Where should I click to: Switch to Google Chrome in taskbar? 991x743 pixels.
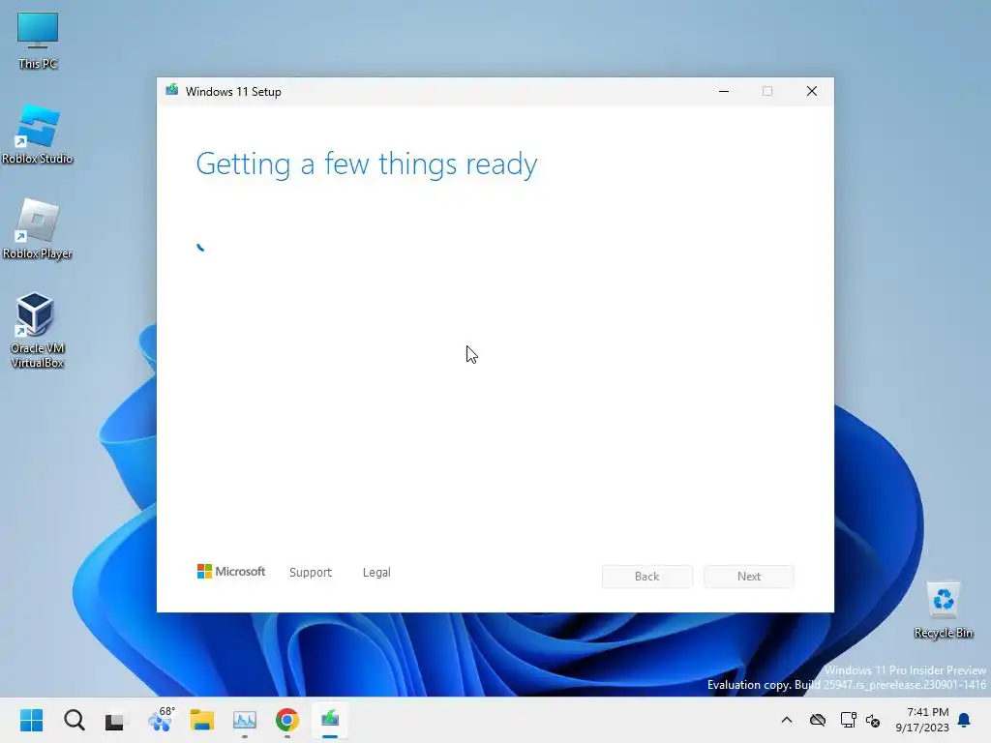286,720
